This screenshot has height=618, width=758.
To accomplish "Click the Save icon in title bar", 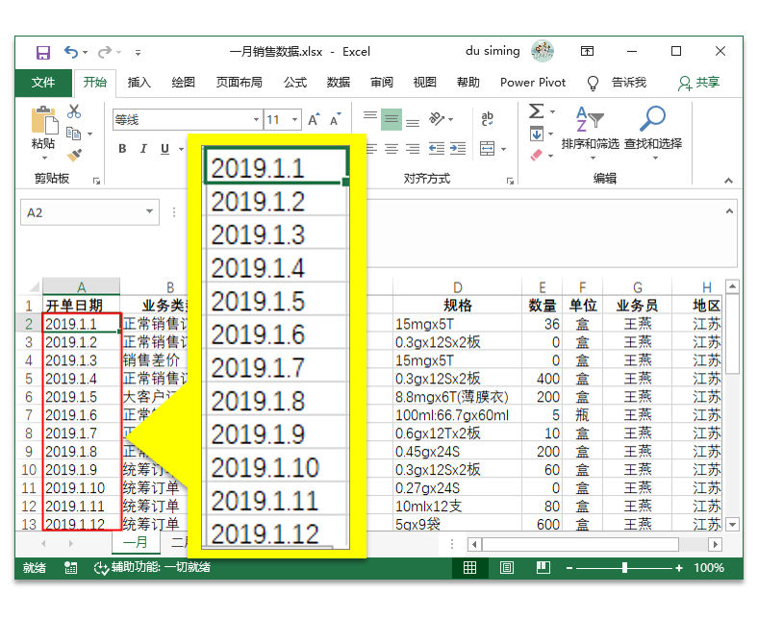I will 43,52.
